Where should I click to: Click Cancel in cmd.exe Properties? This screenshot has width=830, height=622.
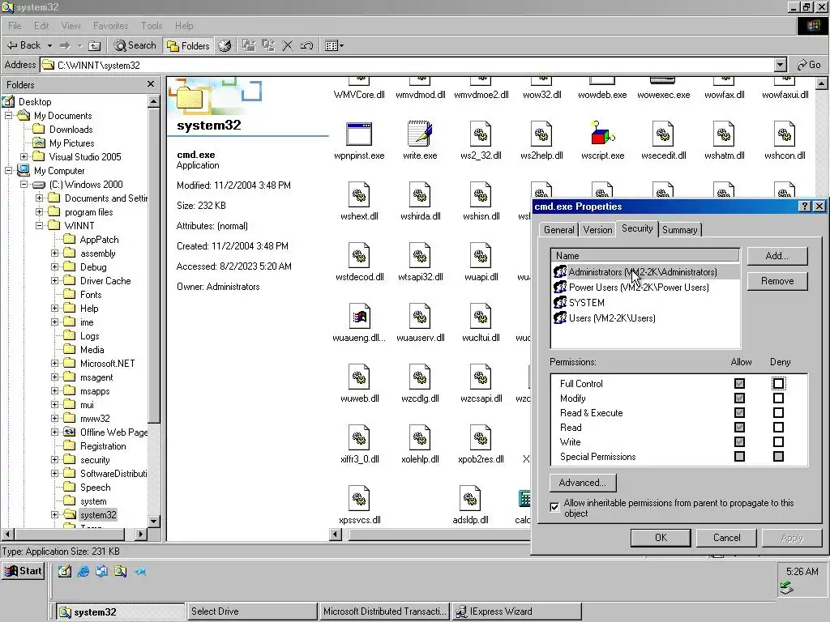[x=726, y=538]
